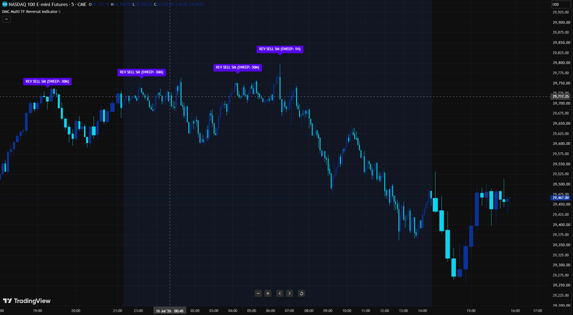Click the 16 Jul '26 00:40 time label
Image resolution: width=573 pixels, height=315 pixels.
[x=169, y=311]
